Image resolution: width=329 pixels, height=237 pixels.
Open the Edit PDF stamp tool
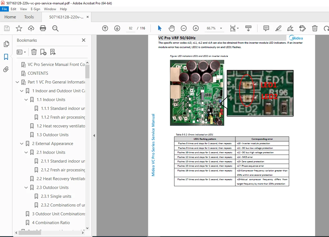point(302,28)
